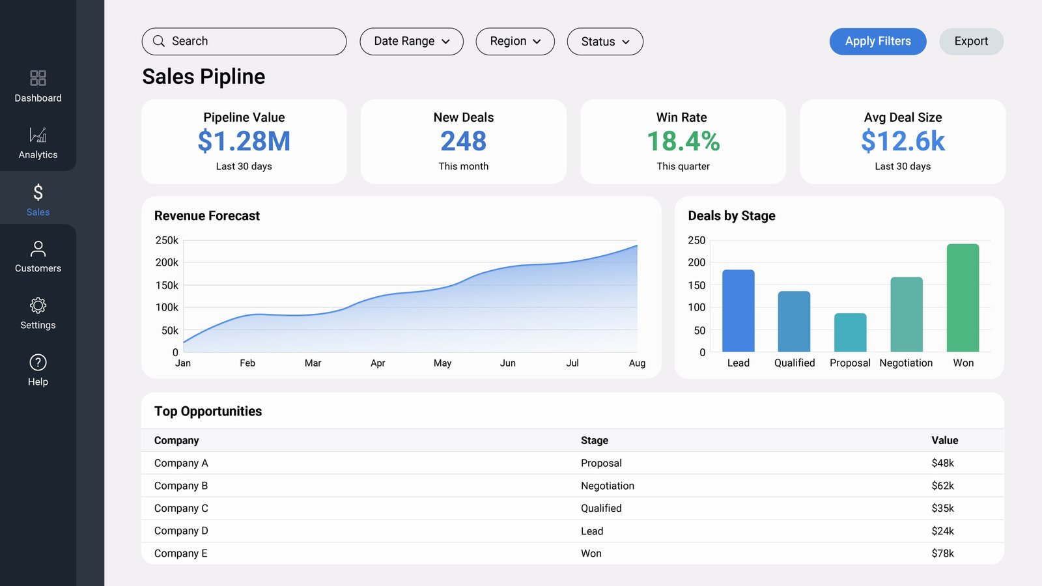This screenshot has height=586, width=1042.
Task: Select the Win Rate metric card
Action: pyautogui.click(x=683, y=141)
